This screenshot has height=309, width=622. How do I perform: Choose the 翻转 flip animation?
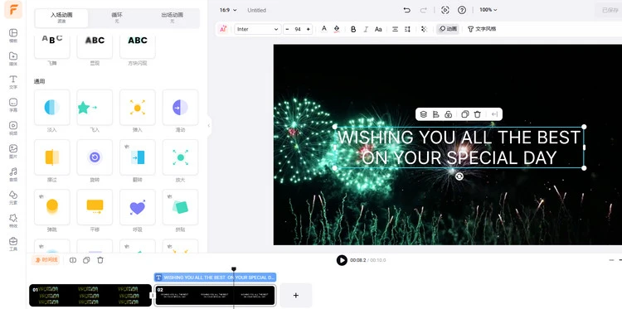click(138, 157)
